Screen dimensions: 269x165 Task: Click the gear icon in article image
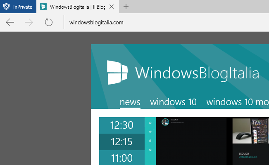pos(150,150)
